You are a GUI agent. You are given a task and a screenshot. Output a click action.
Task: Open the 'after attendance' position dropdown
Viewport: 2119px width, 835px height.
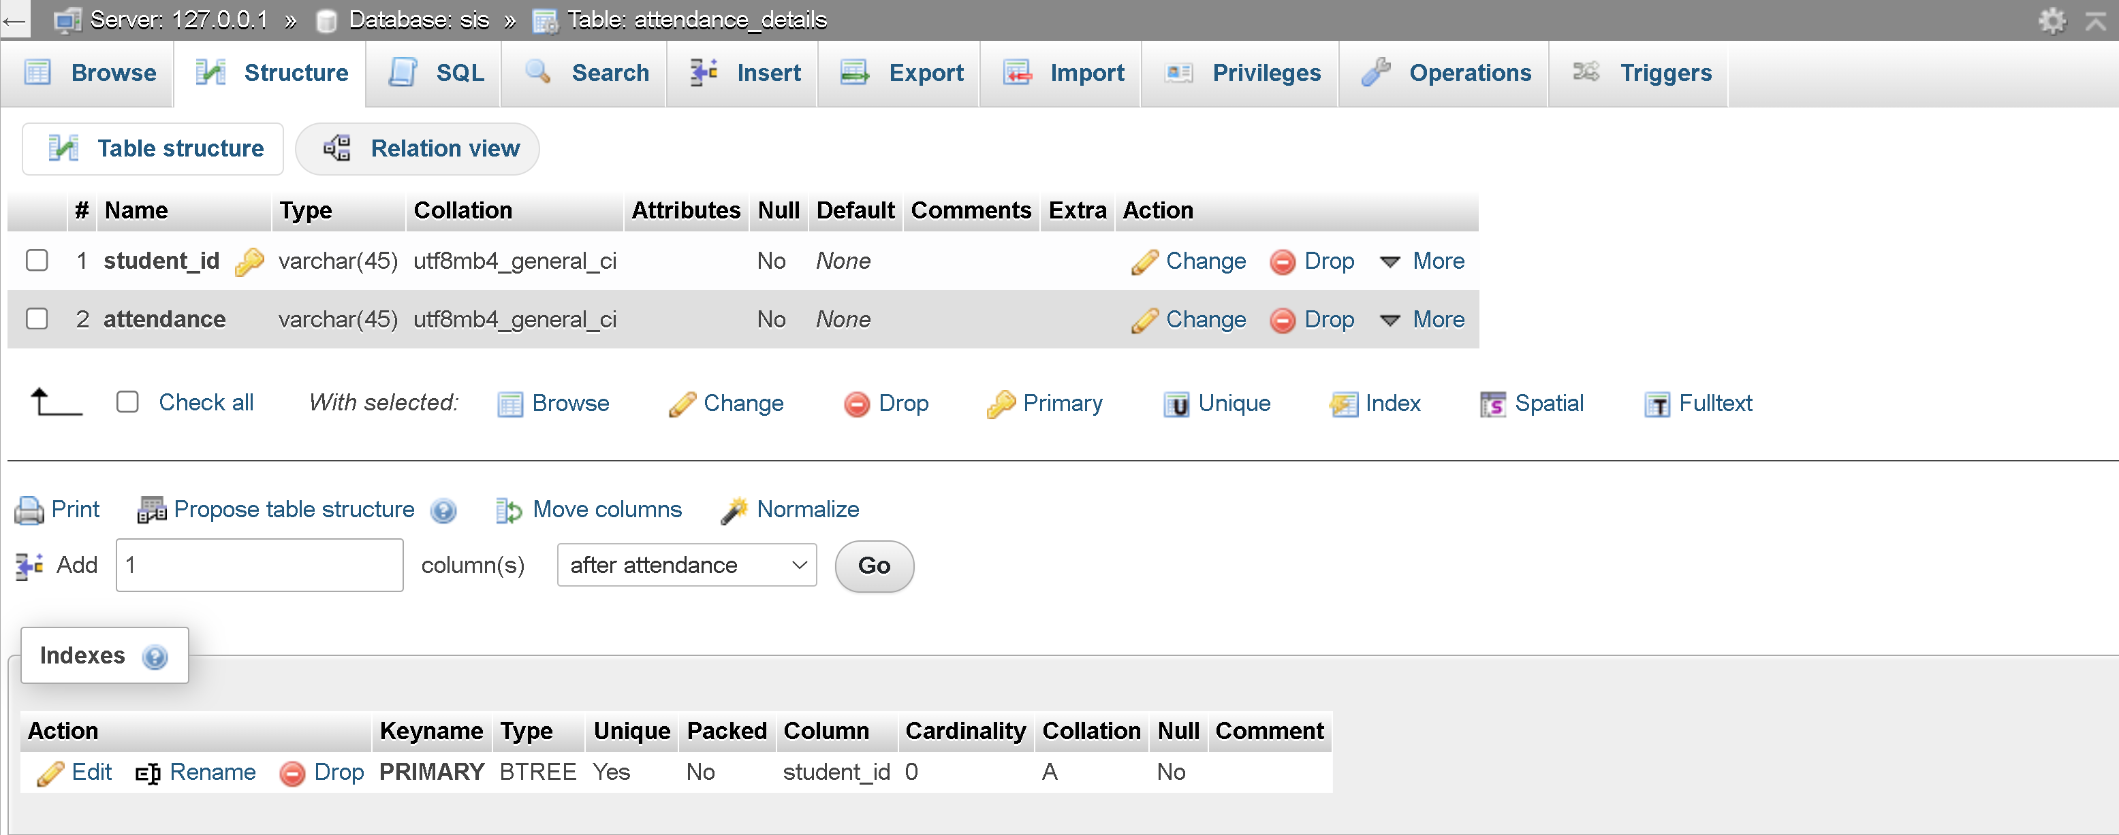pos(687,566)
